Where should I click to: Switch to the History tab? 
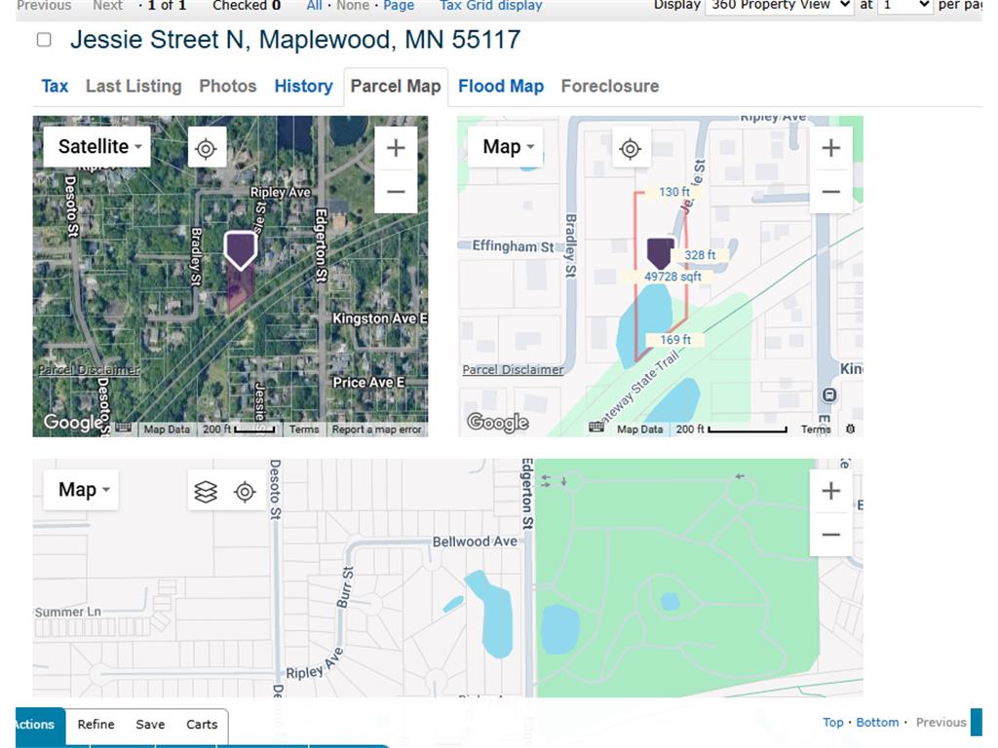tap(304, 86)
